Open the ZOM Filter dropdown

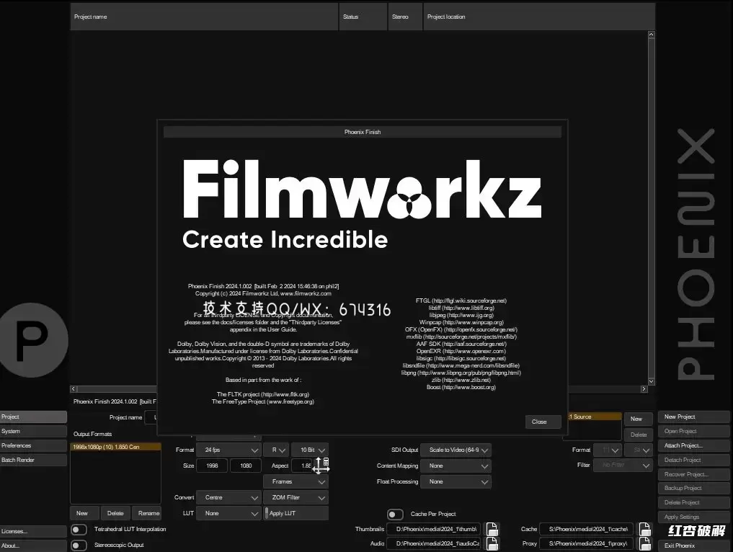[296, 498]
